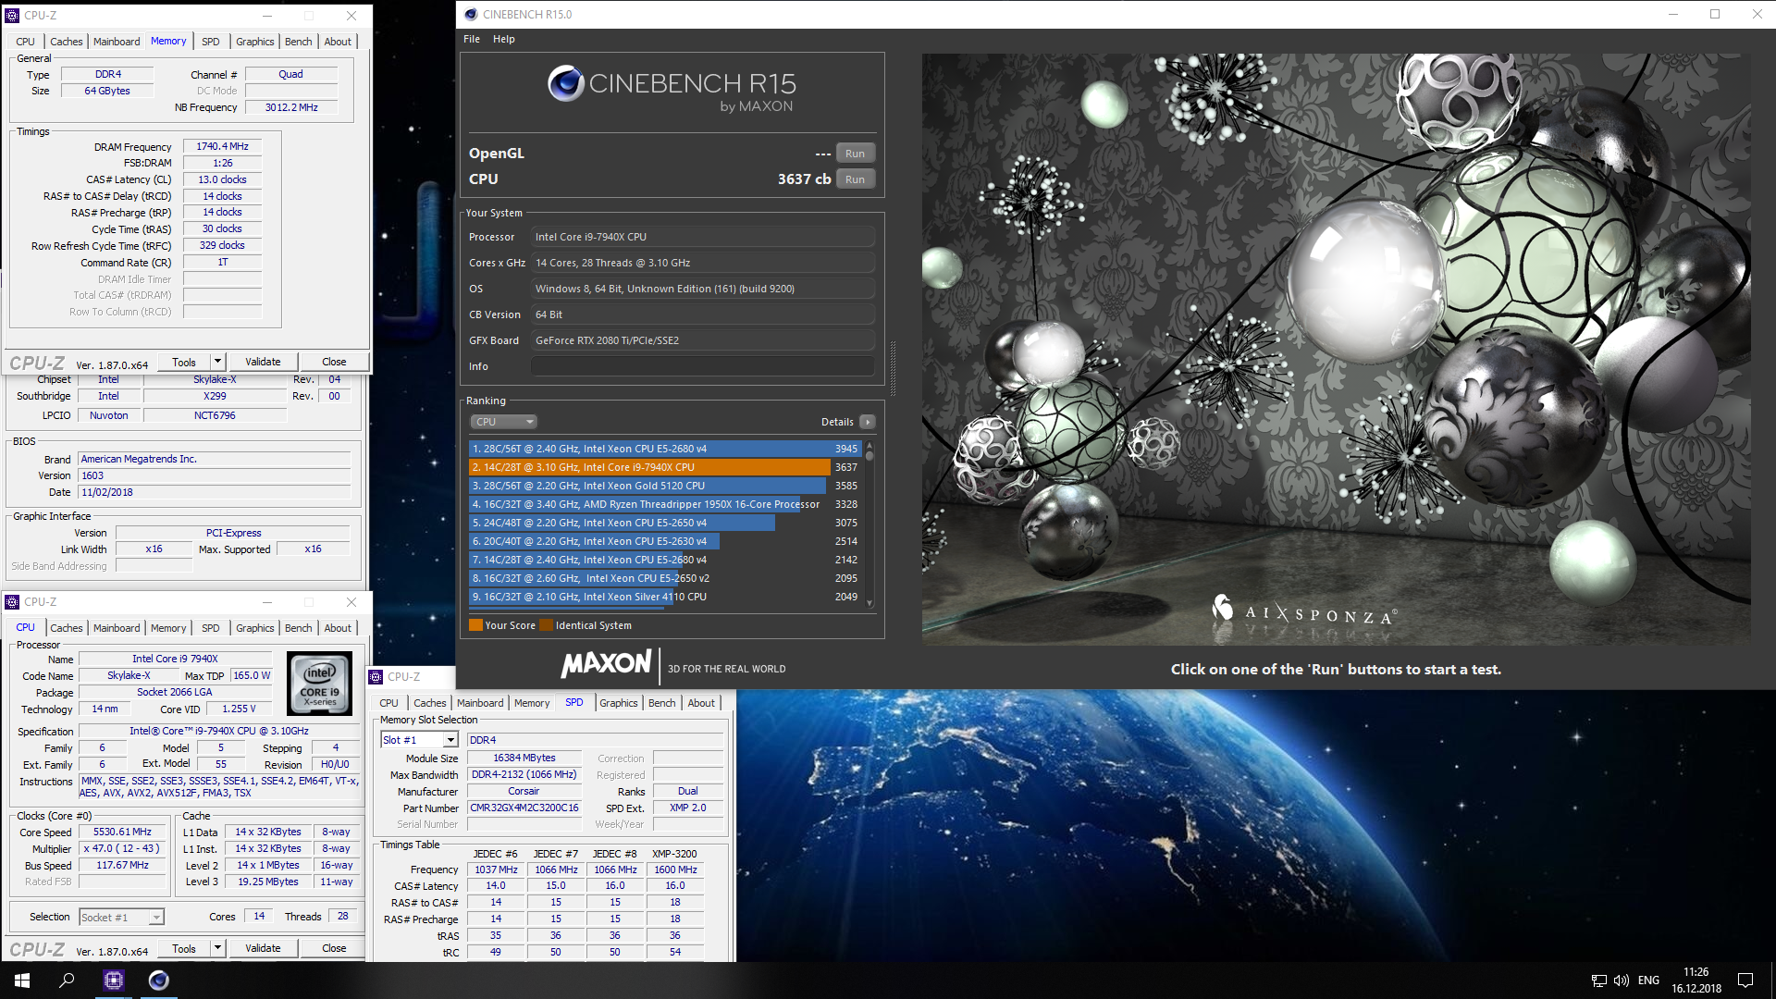
Task: Open CPU tab in SPD CPU-Z window
Action: coord(388,703)
